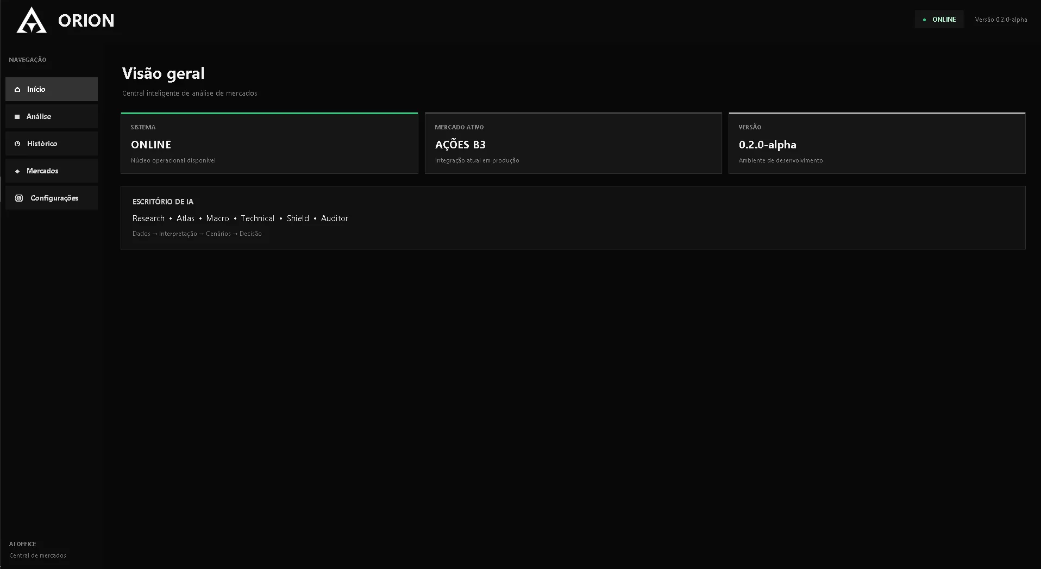This screenshot has width=1041, height=569.
Task: Click the ESCRITÓRIO DE IA heading
Action: [x=163, y=202]
